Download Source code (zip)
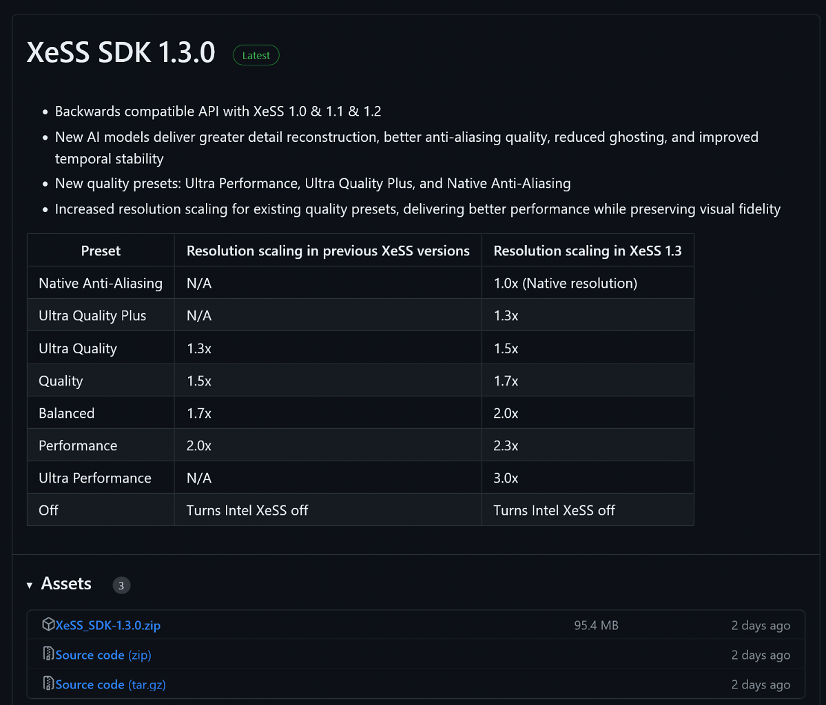The image size is (826, 705). [x=103, y=655]
